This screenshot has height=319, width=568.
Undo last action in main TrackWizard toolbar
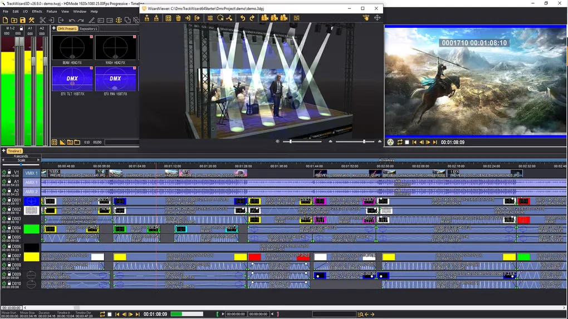click(x=72, y=20)
